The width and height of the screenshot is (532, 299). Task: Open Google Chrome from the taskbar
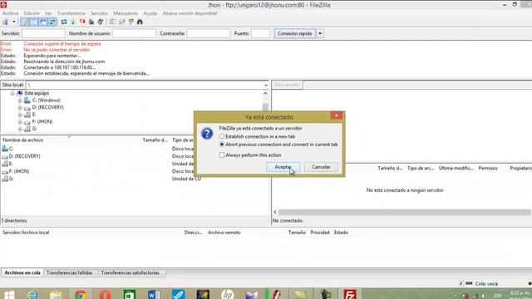[x=81, y=295]
